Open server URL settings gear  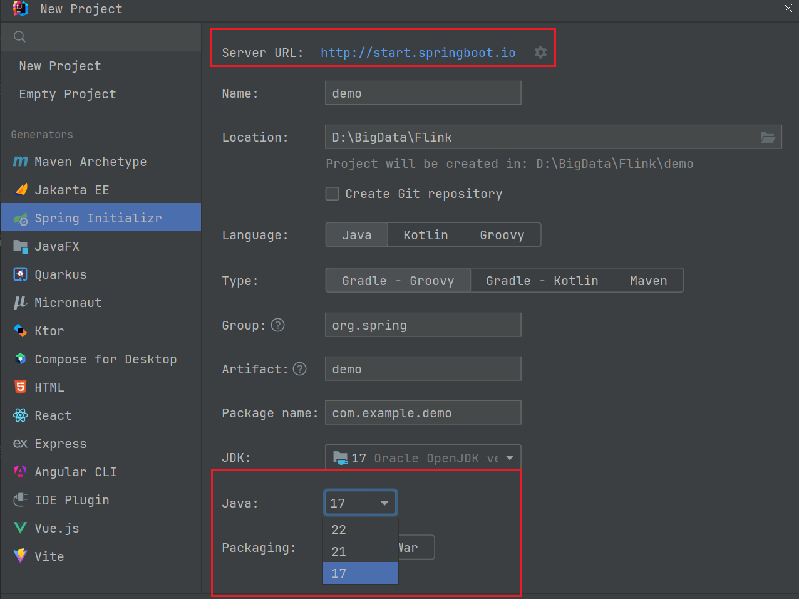click(x=540, y=53)
